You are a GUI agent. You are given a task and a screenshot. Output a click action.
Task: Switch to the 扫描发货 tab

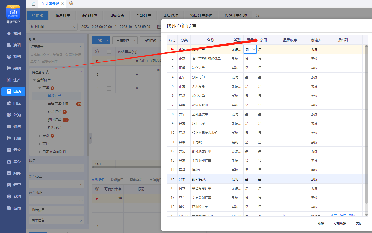(x=117, y=15)
